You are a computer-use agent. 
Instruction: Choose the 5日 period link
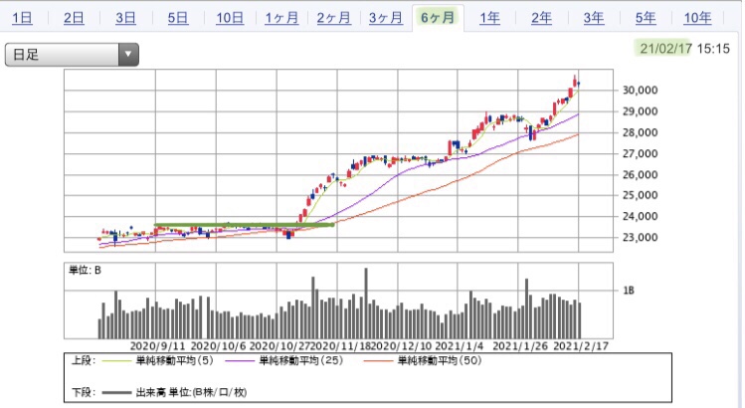(x=178, y=18)
